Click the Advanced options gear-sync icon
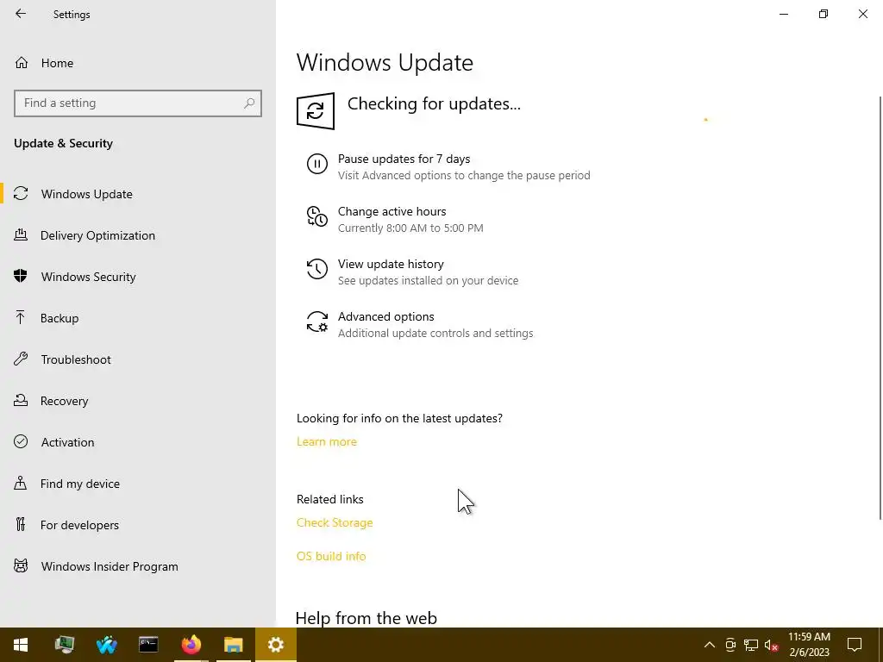This screenshot has height=662, width=883. tap(317, 322)
